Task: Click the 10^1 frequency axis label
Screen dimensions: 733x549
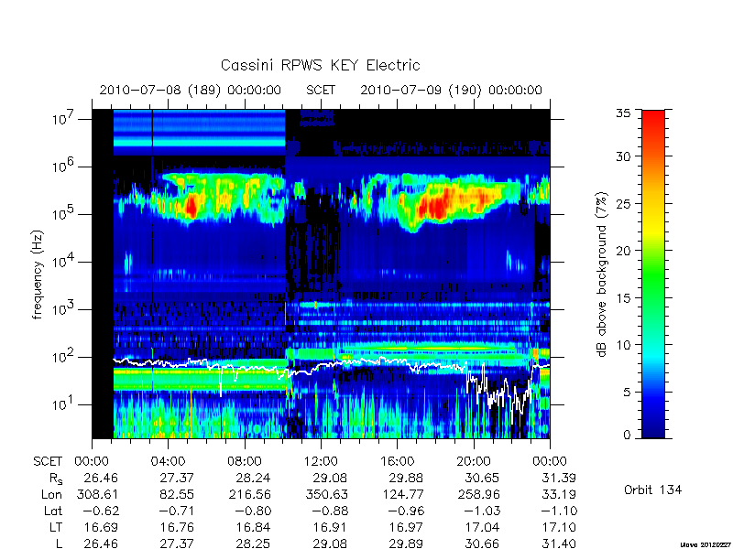Action: tap(62, 404)
